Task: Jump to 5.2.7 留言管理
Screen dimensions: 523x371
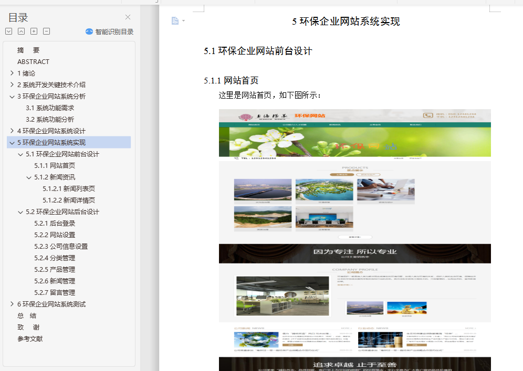Action: (55, 293)
